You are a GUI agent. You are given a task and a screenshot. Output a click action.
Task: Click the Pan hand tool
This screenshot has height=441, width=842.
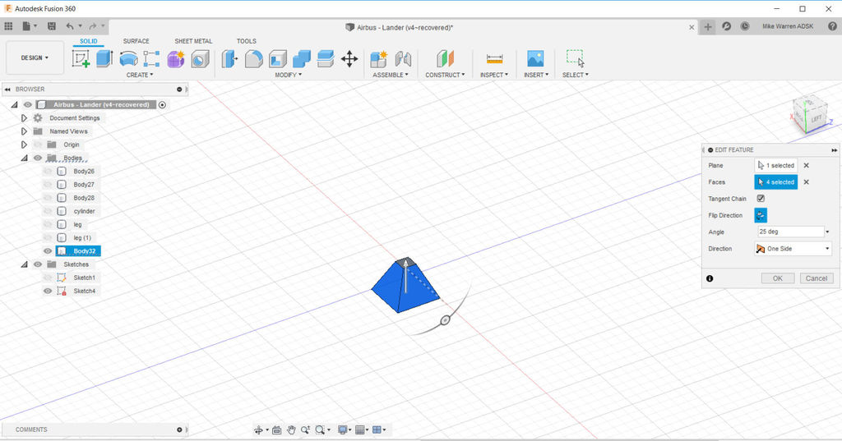291,430
